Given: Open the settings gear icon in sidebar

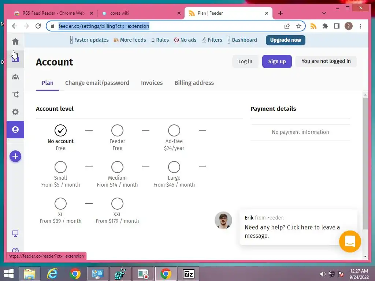Looking at the screenshot, I should pos(15,112).
